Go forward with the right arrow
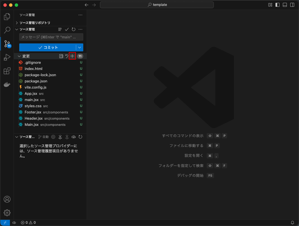The height and width of the screenshot is (226, 299). (x=94, y=5)
